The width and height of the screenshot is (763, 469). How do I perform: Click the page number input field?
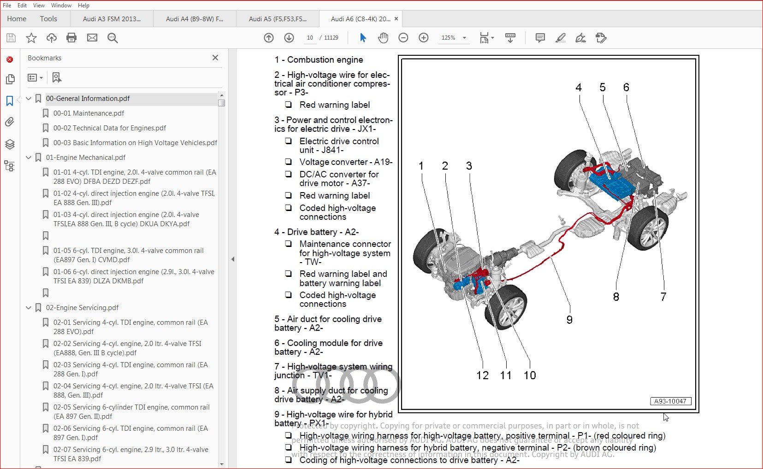310,38
